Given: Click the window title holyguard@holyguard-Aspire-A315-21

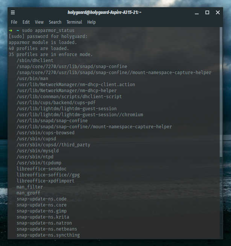Looking at the screenshot, I should point(104,12).
